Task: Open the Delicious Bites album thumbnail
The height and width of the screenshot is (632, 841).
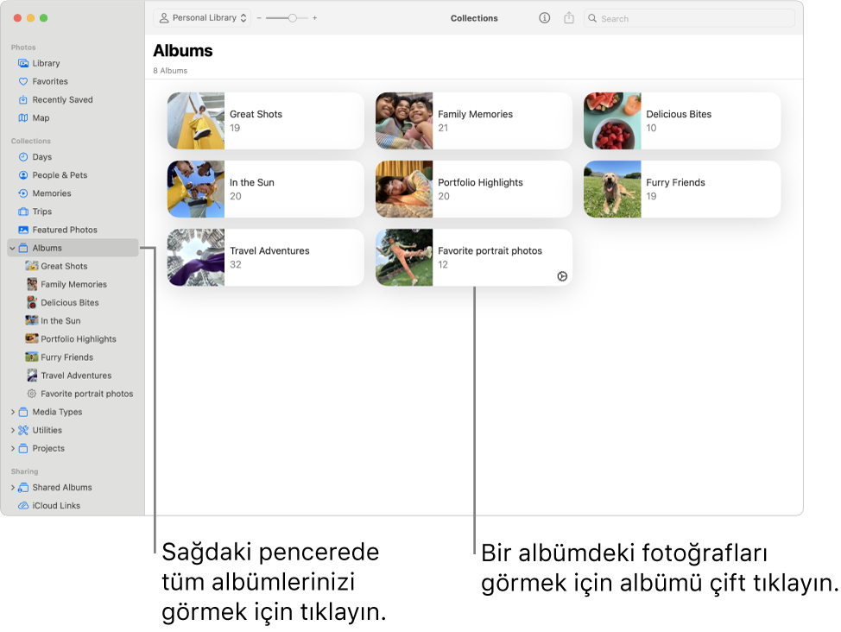Action: (x=612, y=121)
